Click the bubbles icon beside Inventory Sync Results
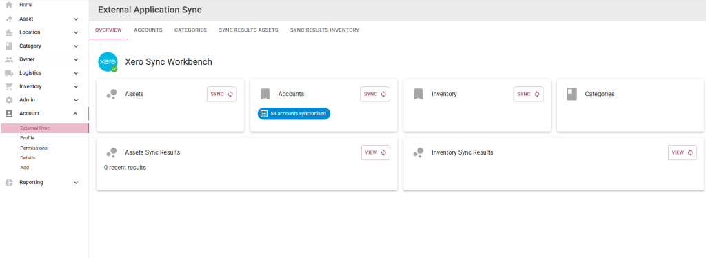Viewport: 706px width, 258px height. coord(418,152)
